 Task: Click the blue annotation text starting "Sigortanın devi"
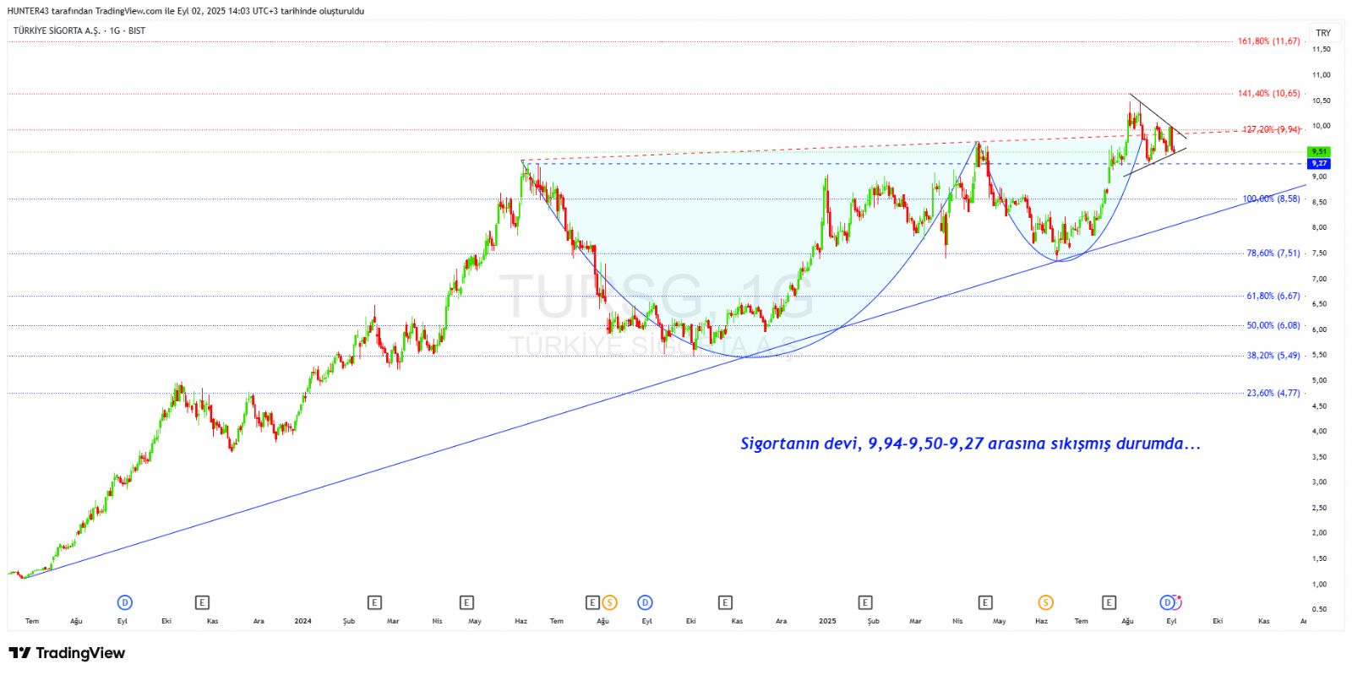click(x=970, y=443)
